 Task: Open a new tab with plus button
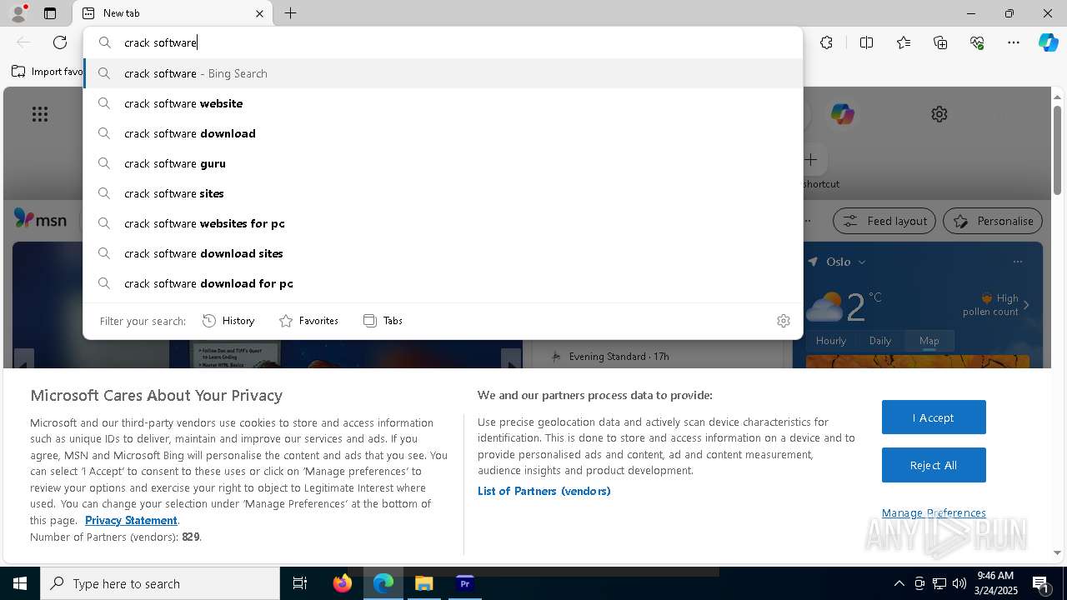coord(290,13)
